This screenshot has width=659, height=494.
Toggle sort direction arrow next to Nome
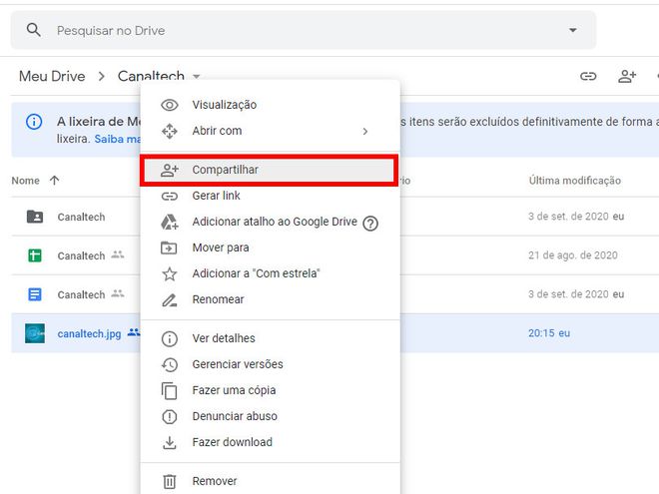click(54, 181)
